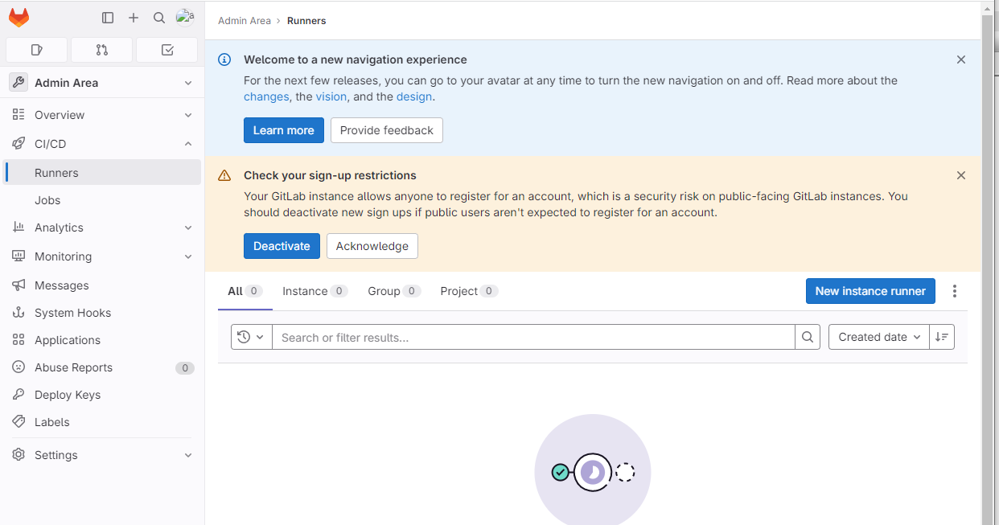Run search using the magnifier icon
999x525 pixels.
[x=807, y=337]
